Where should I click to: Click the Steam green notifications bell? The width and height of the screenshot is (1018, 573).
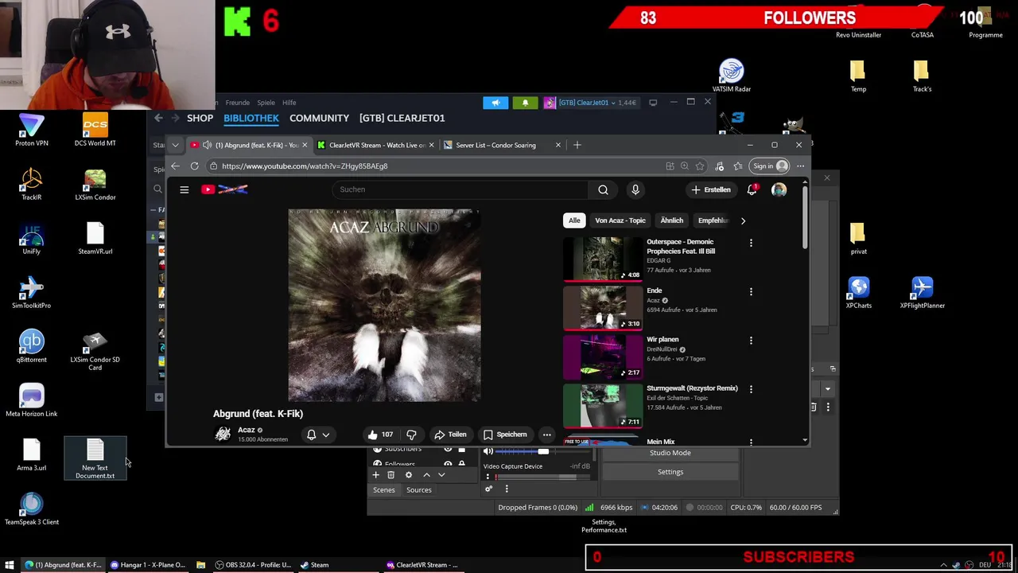point(525,103)
